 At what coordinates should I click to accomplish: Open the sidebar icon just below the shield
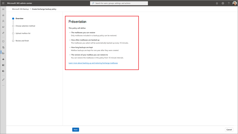click(x=3, y=47)
